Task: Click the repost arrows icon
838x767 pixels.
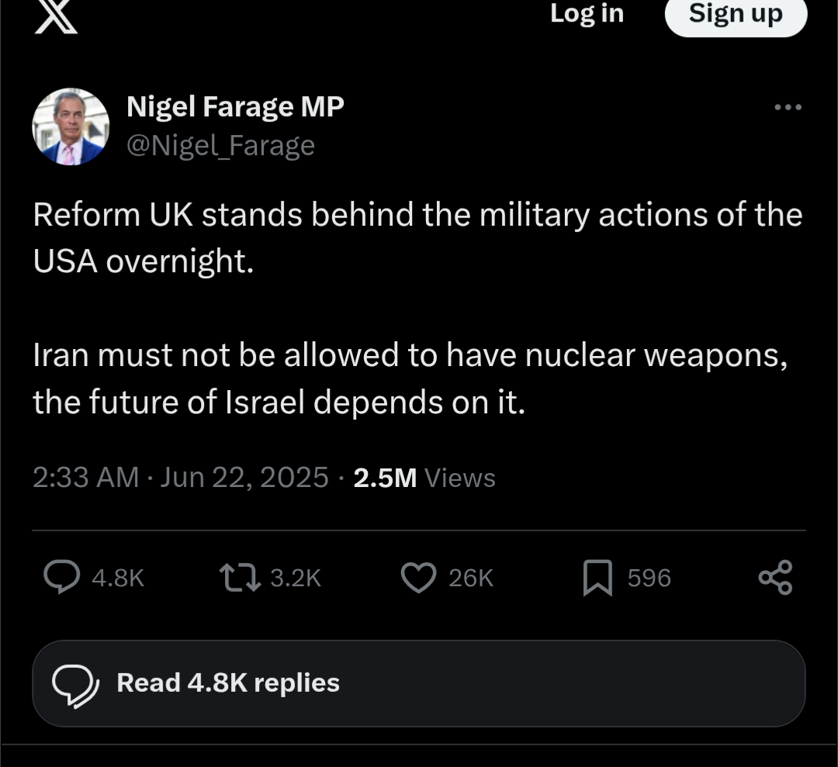Action: [239, 578]
